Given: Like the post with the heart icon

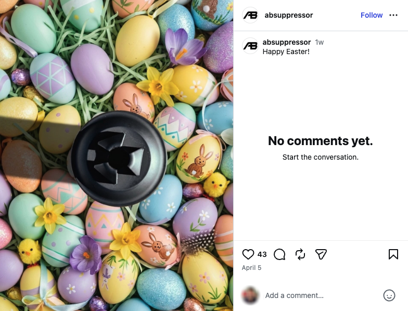Looking at the screenshot, I should [x=248, y=254].
